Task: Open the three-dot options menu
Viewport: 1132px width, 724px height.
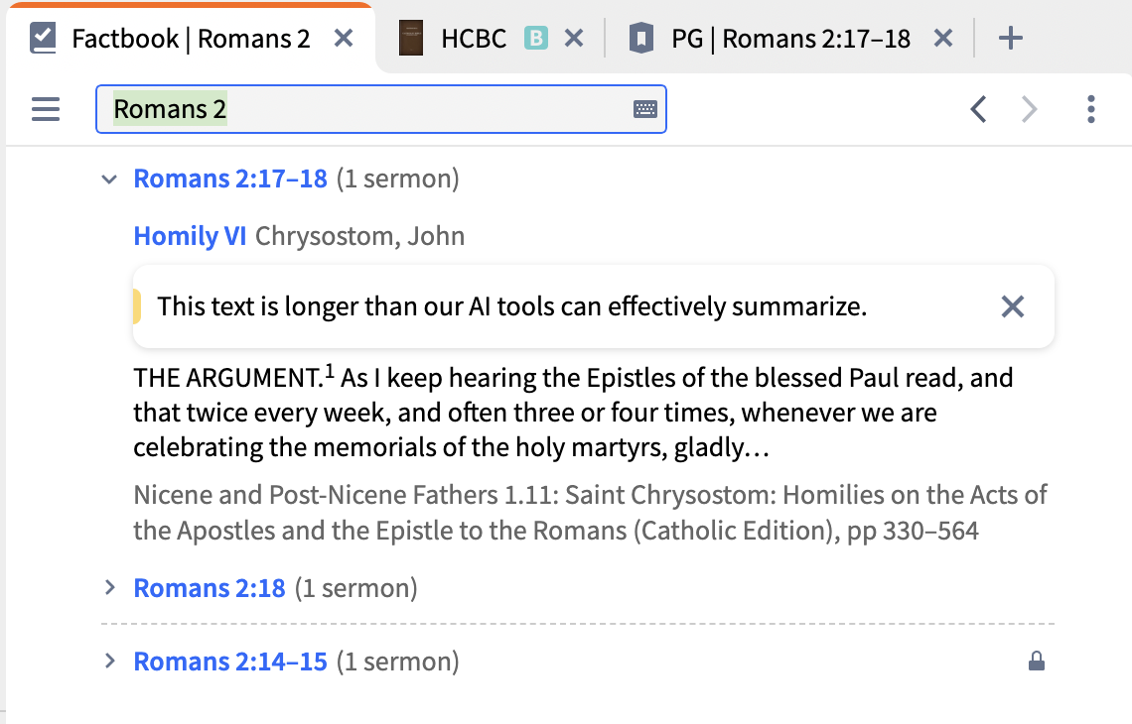Action: [1090, 109]
